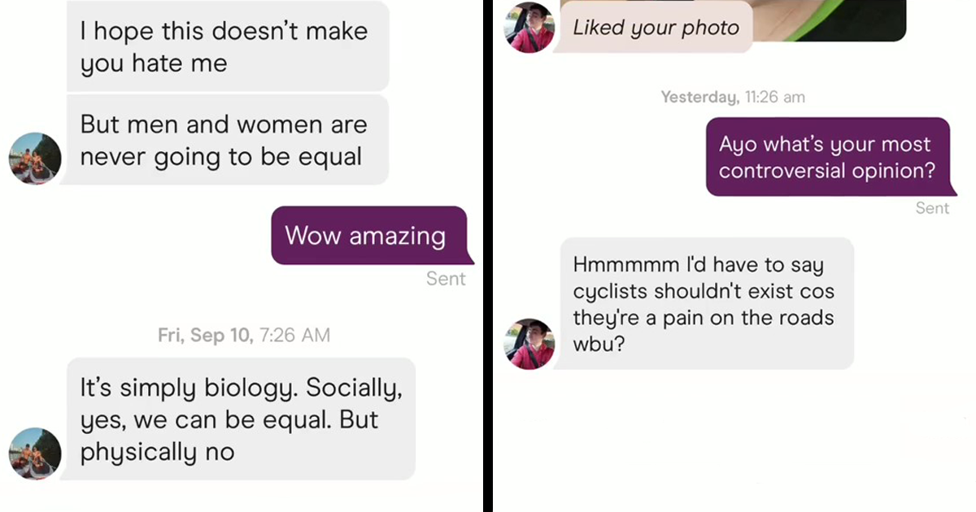Click the 'Liked your photo' label

656,28
